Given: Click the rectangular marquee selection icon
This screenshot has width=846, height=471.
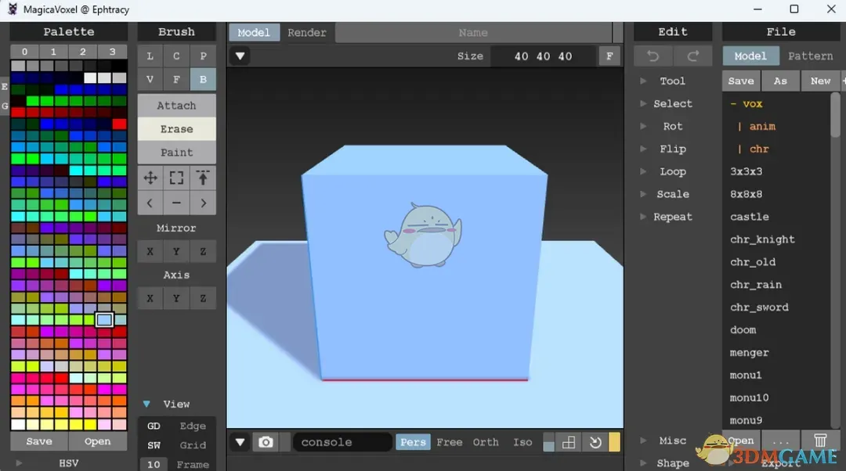Looking at the screenshot, I should point(176,178).
